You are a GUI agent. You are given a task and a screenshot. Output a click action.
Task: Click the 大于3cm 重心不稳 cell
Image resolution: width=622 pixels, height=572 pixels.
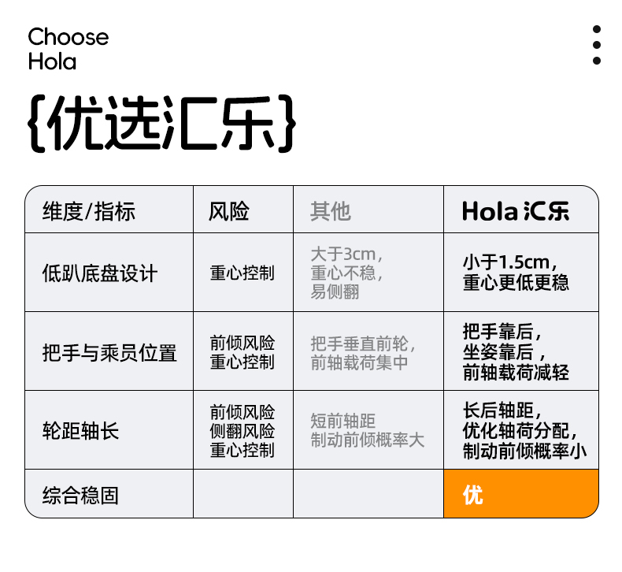pos(347,273)
